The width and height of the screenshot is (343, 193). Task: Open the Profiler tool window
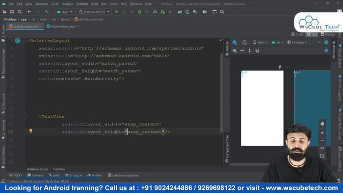pos(94,175)
